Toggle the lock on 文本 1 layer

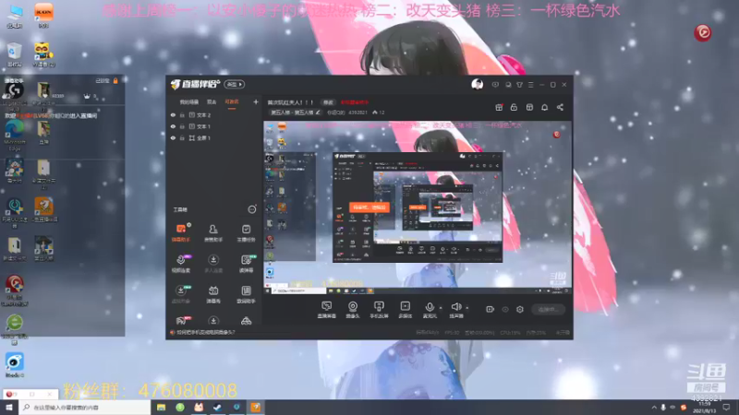182,126
